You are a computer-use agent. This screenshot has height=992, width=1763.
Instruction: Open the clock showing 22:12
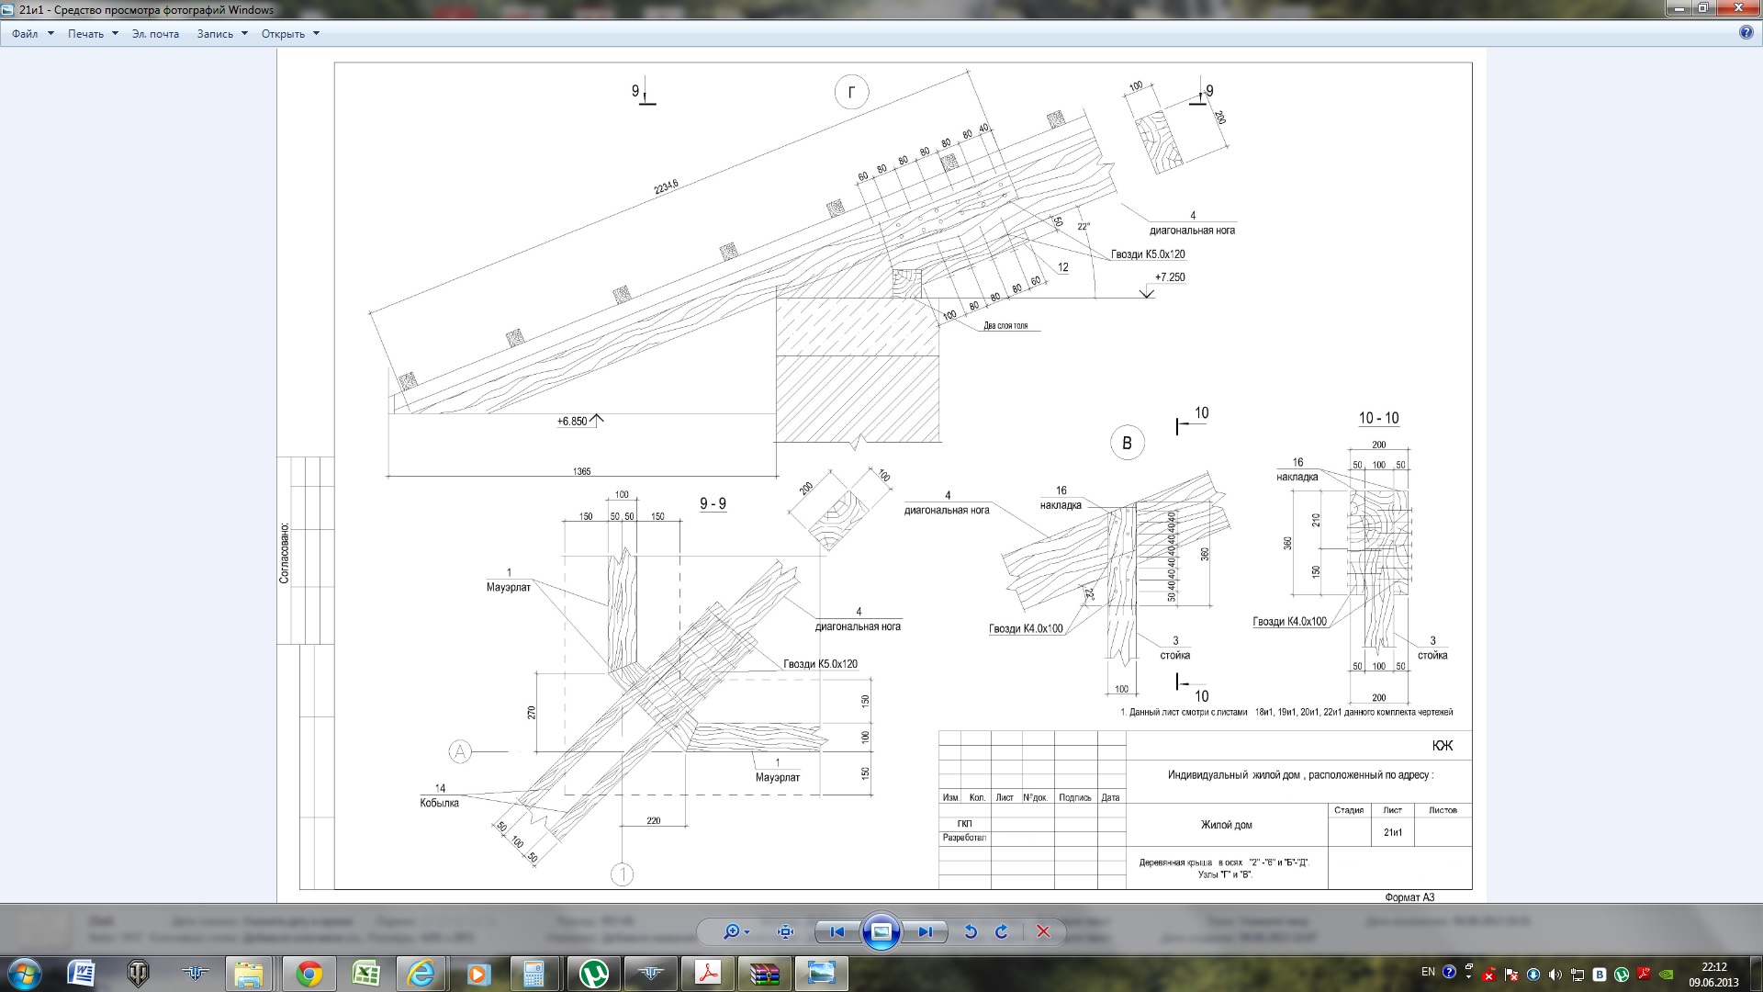(1713, 974)
